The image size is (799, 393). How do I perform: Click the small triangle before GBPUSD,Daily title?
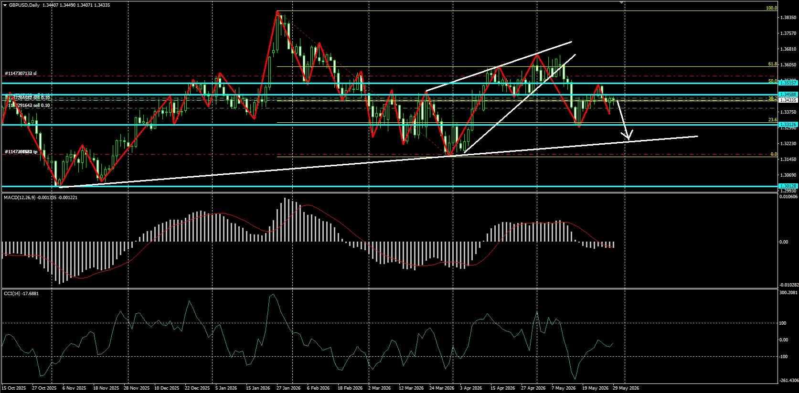pos(4,5)
